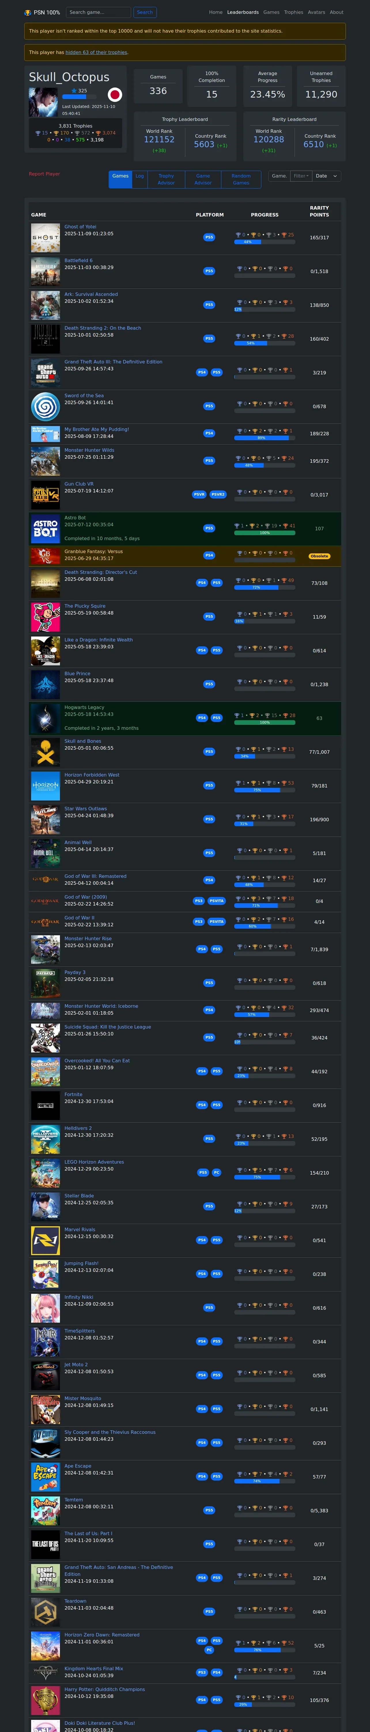The image size is (370, 1732).
Task: Open the hidden 63 of their trophies link
Action: click(96, 53)
